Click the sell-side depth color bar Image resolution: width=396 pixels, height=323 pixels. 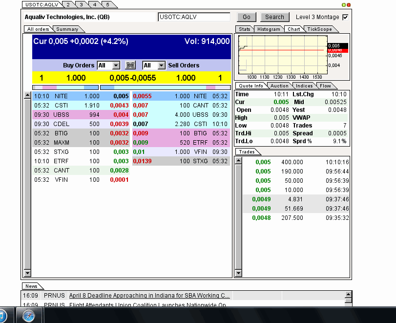coord(166,87)
